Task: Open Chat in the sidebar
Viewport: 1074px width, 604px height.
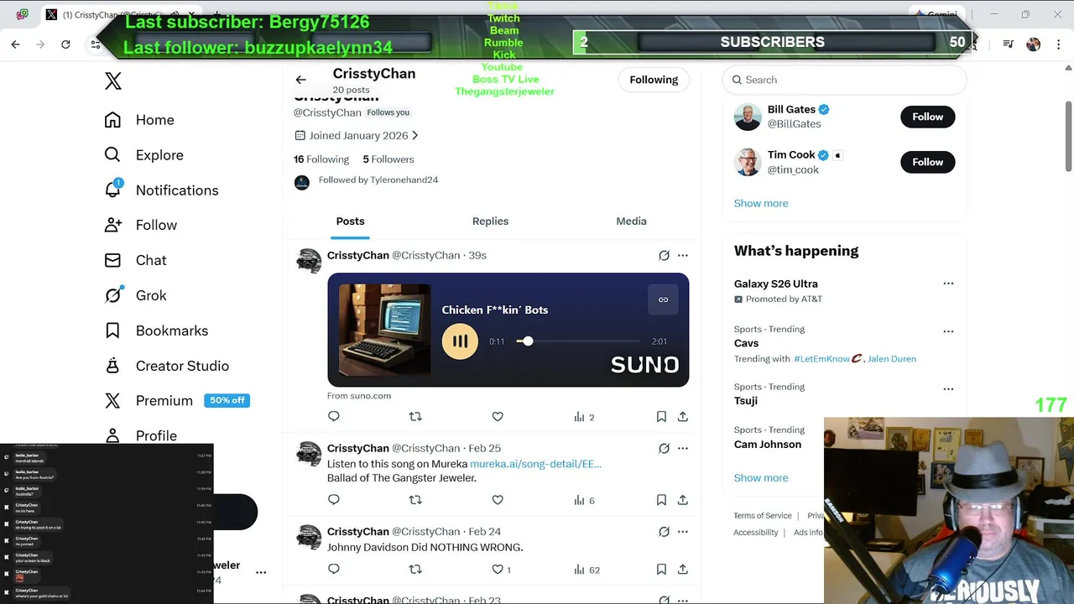Action: (135, 260)
